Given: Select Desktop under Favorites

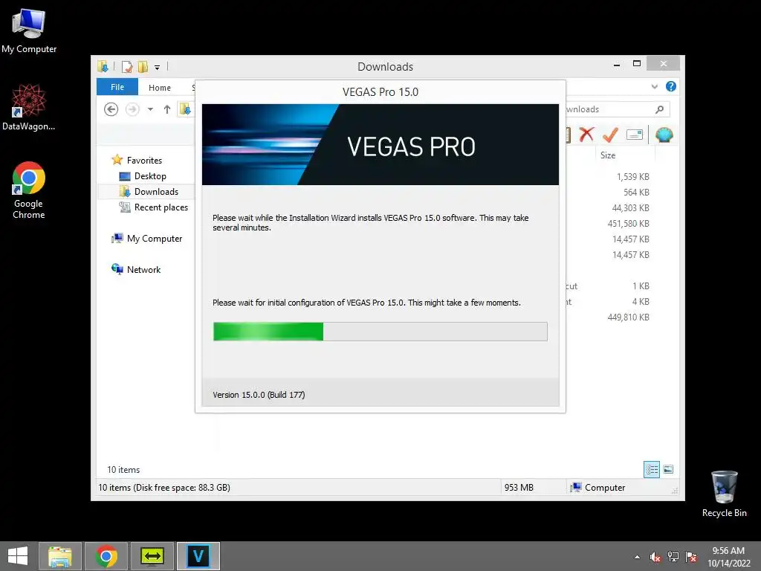Looking at the screenshot, I should point(150,175).
